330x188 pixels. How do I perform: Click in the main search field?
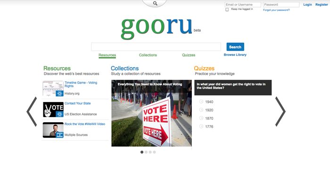tap(156, 47)
